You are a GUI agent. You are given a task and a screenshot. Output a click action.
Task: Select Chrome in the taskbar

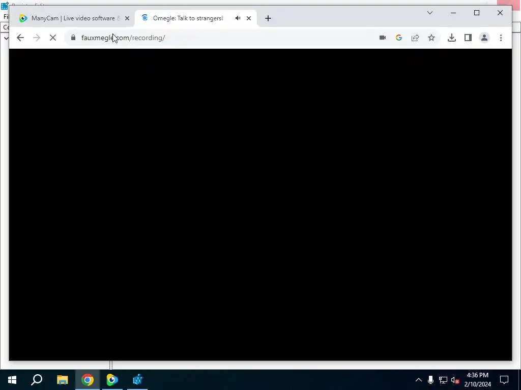(88, 380)
